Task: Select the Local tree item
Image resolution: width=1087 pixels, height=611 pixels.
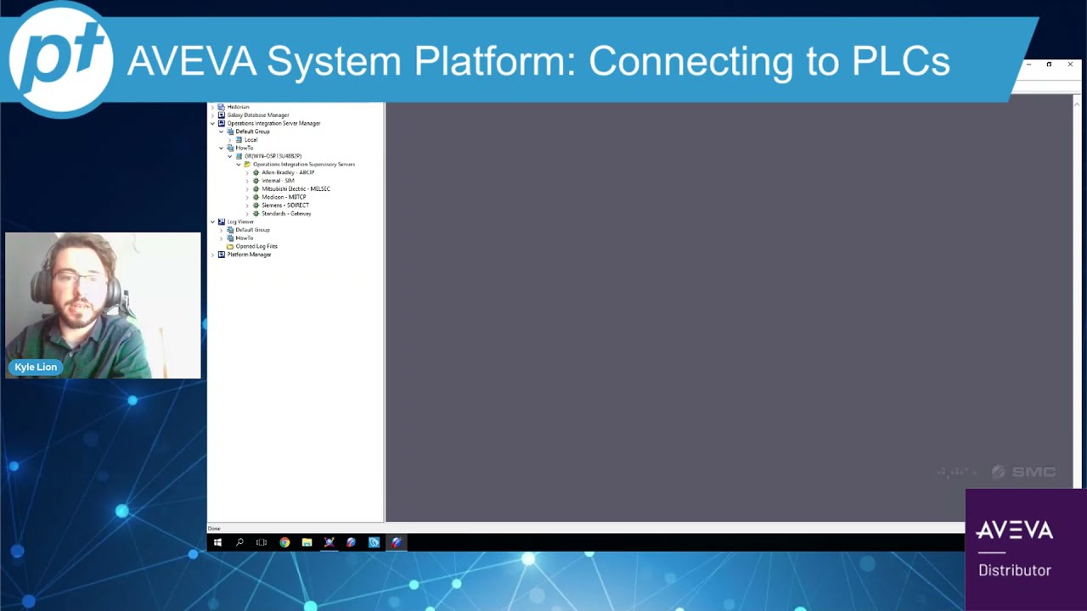Action: (251, 140)
